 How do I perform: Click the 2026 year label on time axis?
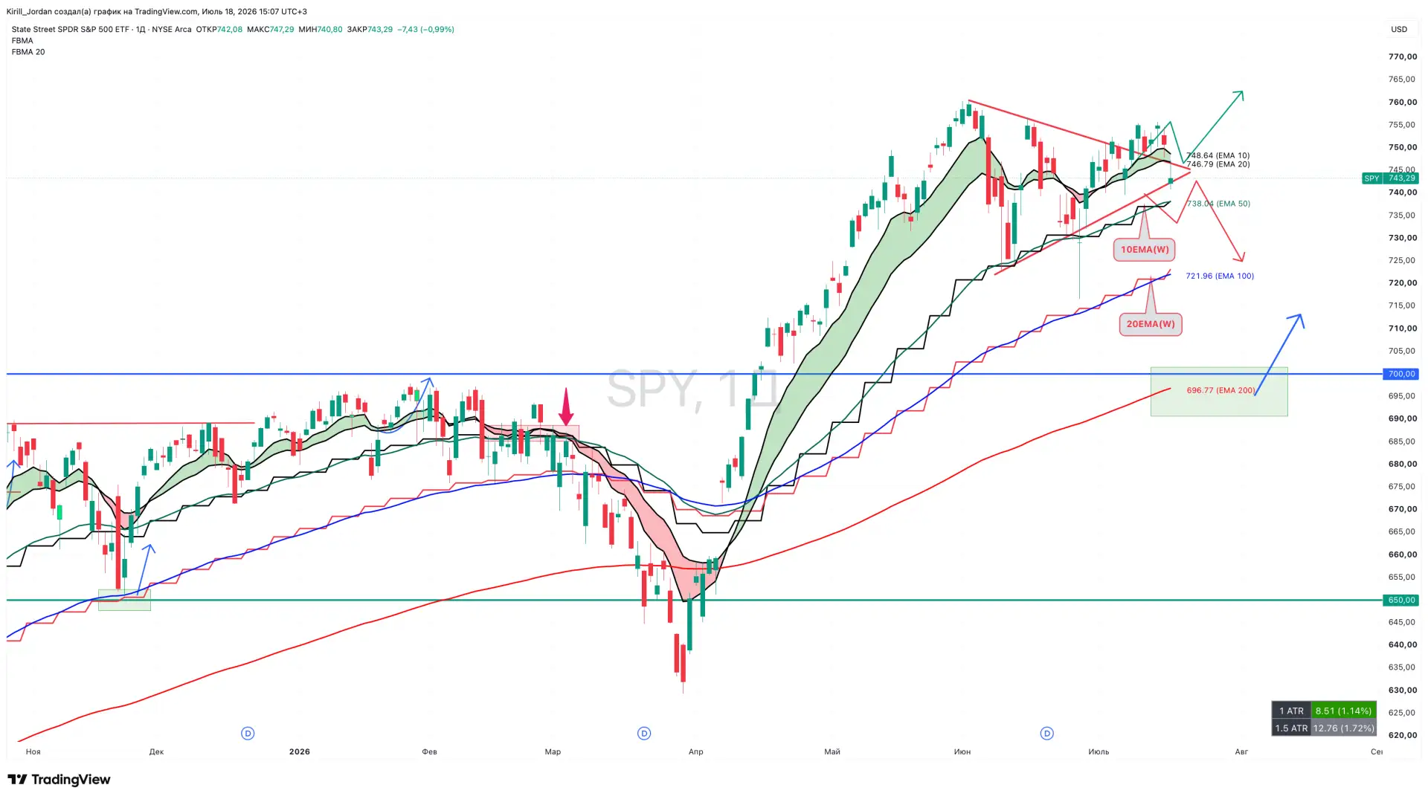(x=300, y=751)
